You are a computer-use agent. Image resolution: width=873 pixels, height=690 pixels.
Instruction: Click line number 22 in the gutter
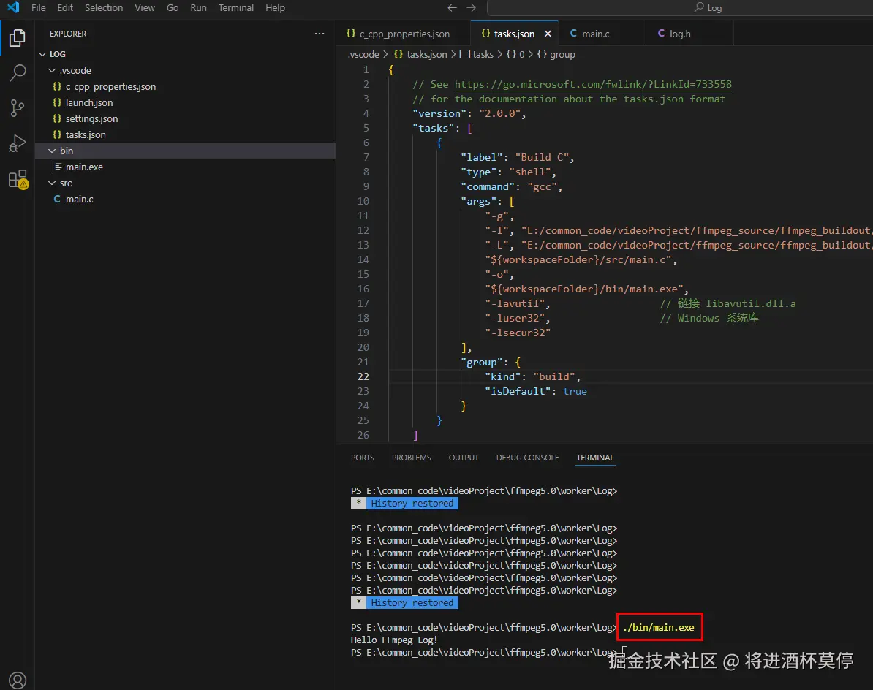tap(363, 376)
